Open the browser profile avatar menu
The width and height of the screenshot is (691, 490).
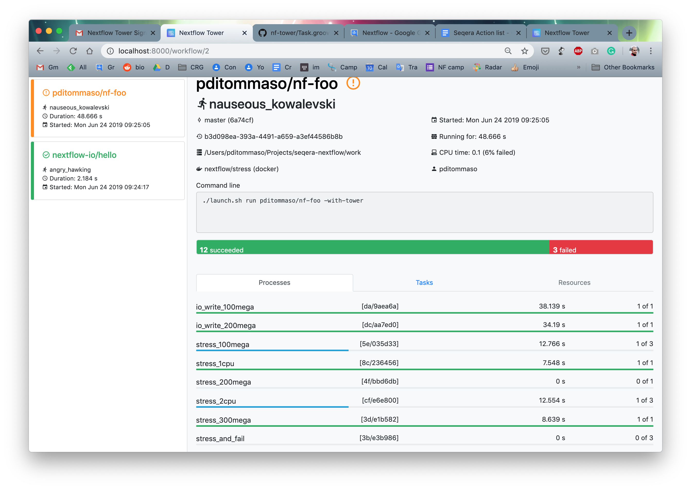[635, 51]
